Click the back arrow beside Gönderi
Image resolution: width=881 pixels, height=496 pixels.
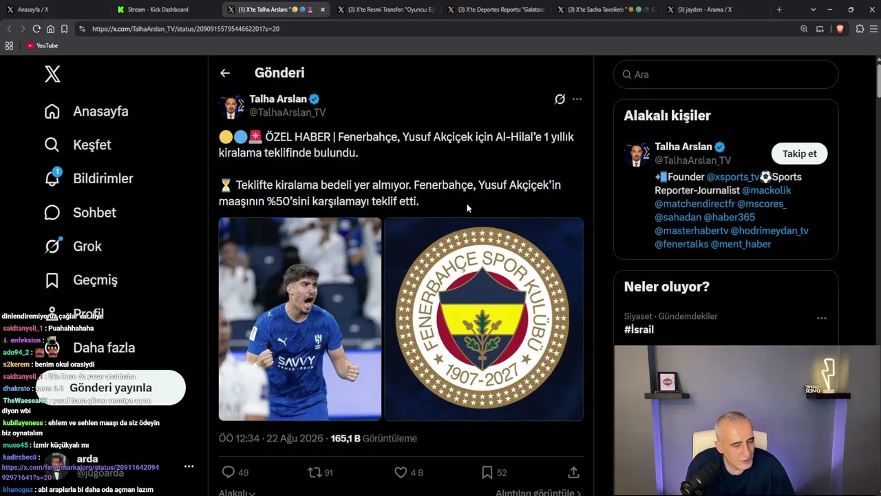click(225, 73)
